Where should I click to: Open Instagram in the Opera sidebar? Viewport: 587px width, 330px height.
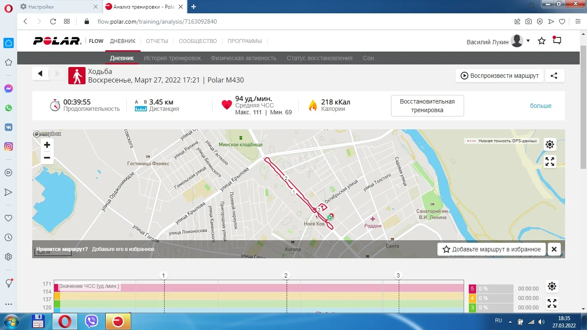coord(8,147)
